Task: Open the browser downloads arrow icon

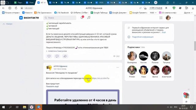Action: pos(193,8)
